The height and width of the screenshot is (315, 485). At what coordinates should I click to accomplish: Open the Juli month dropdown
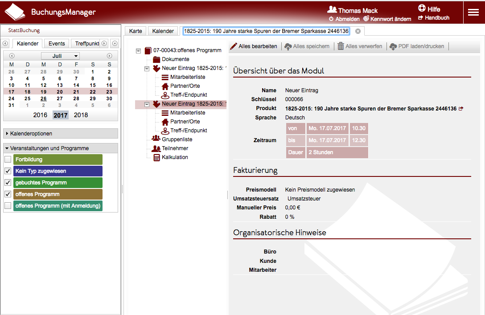tap(60, 56)
